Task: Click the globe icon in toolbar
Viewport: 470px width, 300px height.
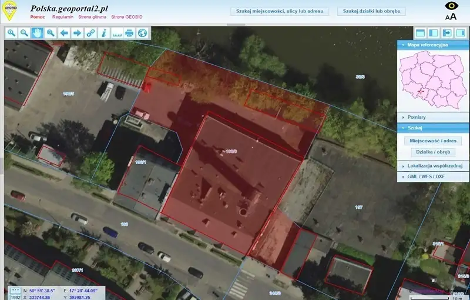Action: (142, 33)
